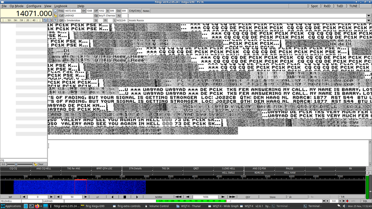The width and height of the screenshot is (372, 209).
Task: Adjust the slider beside the Clear button
Action: click(16, 164)
